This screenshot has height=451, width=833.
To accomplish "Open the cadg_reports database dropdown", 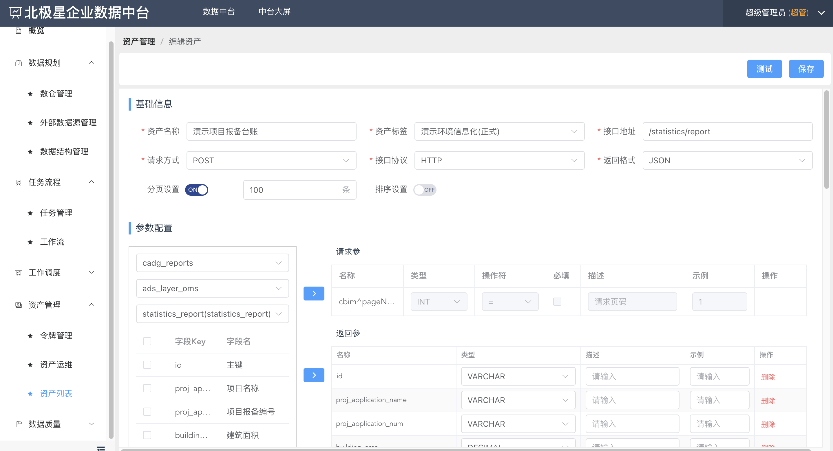I will point(212,263).
